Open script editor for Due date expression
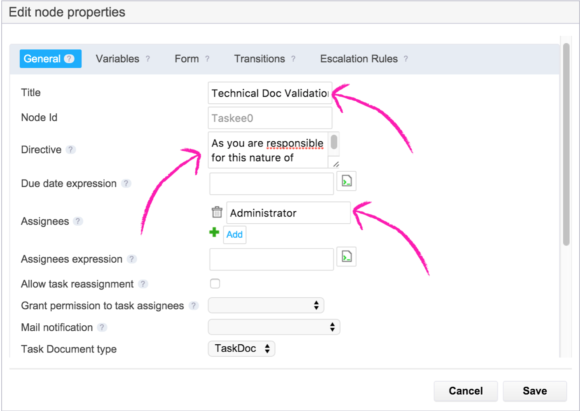The width and height of the screenshot is (580, 411). (346, 181)
